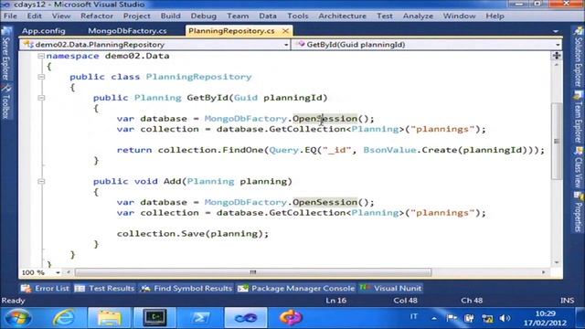Image resolution: width=585 pixels, height=329 pixels.
Task: Open the View menu
Action: [61, 16]
